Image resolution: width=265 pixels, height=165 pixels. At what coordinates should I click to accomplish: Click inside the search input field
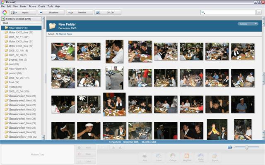coord(232,13)
